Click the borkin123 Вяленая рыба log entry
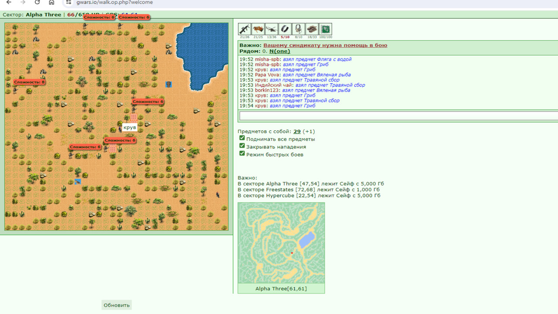The height and width of the screenshot is (314, 558). [x=295, y=90]
